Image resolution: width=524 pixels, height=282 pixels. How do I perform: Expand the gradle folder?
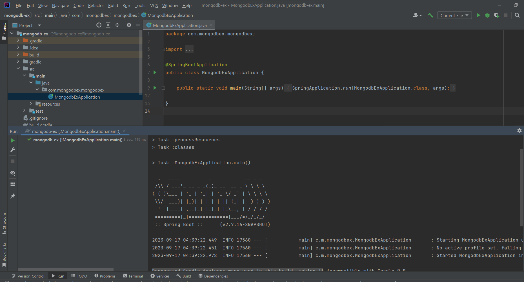point(18,62)
